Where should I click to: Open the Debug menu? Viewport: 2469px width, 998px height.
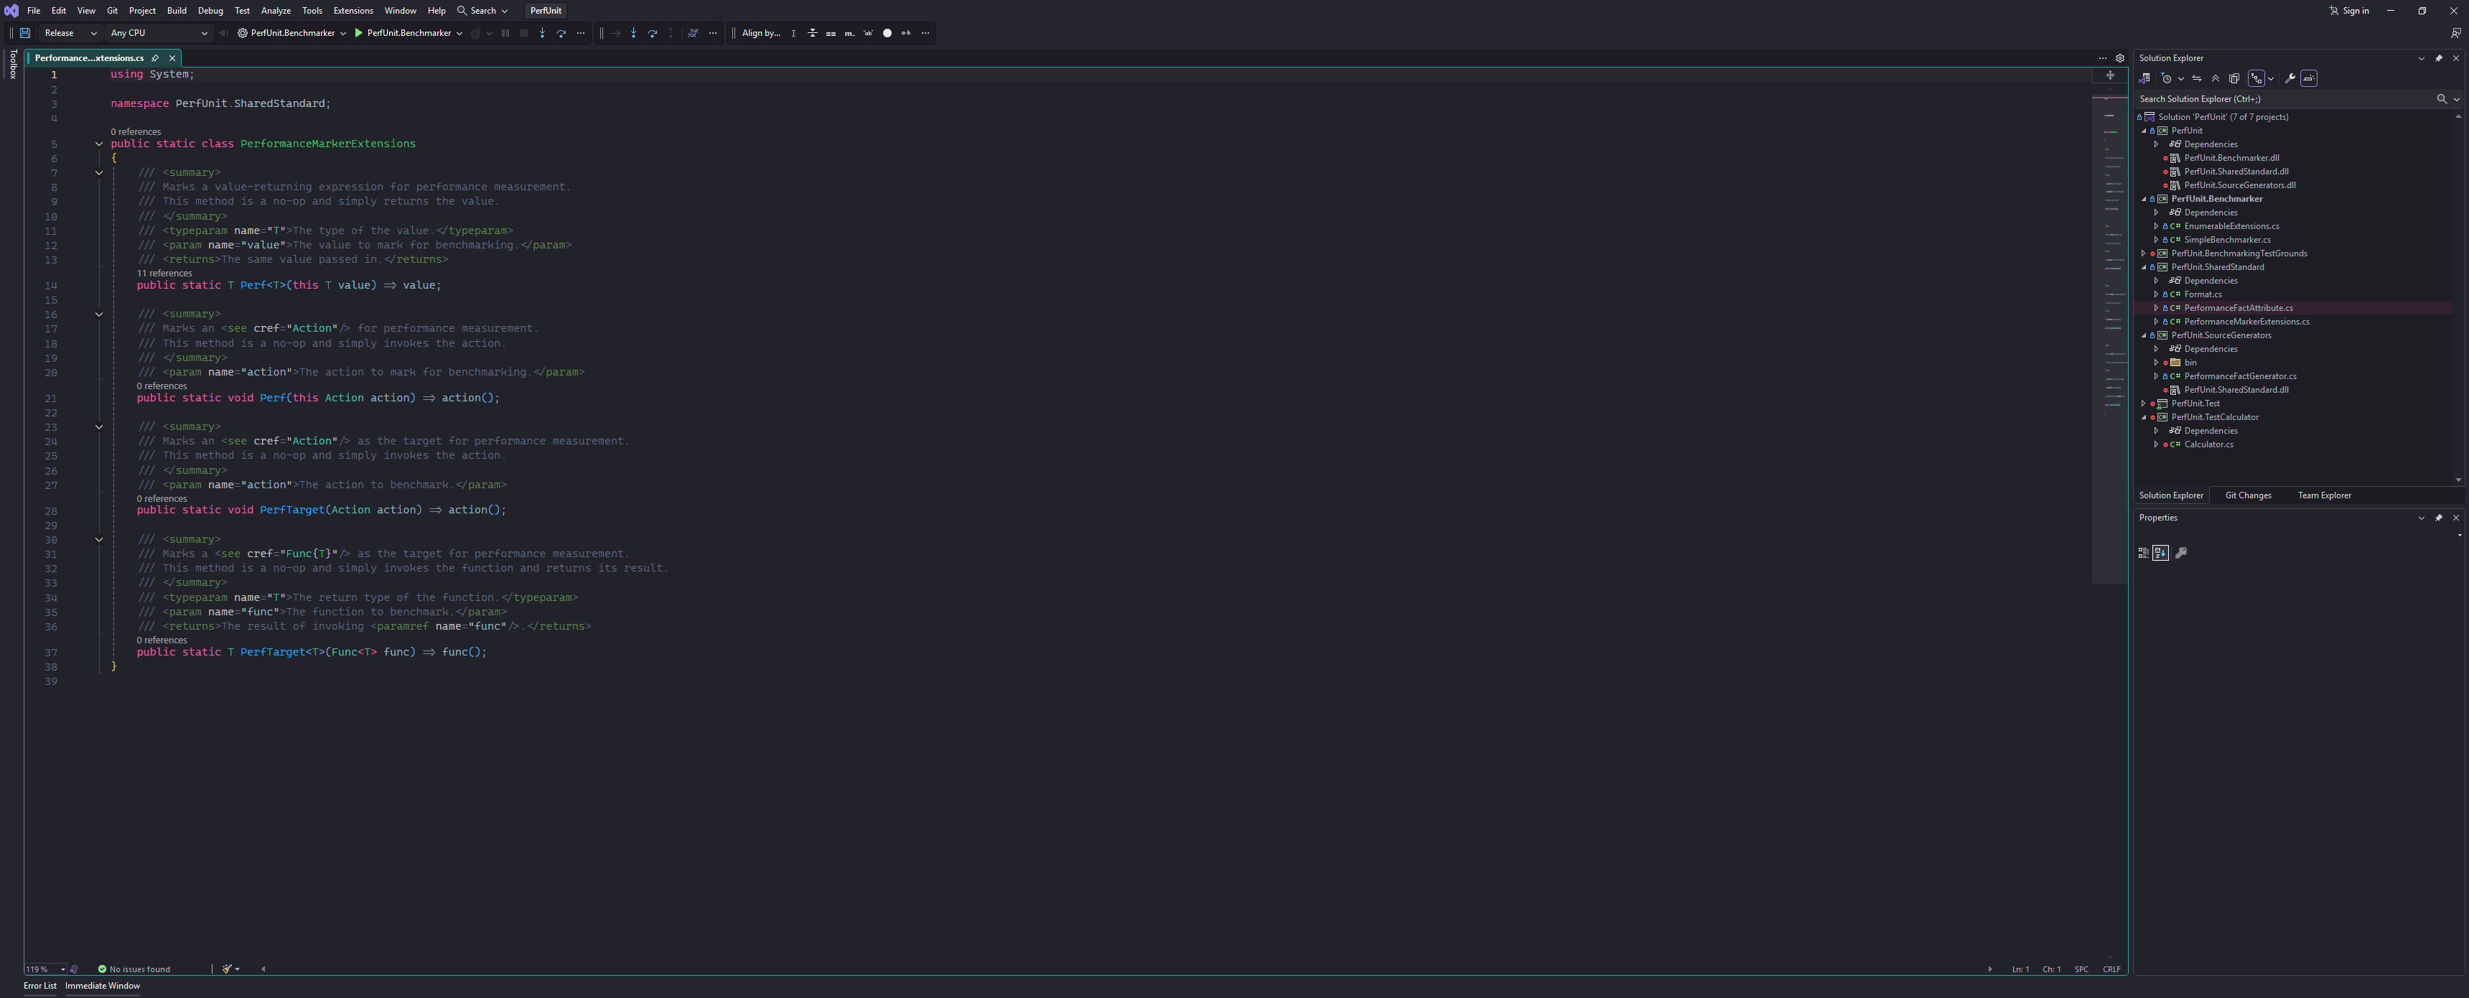click(x=210, y=11)
